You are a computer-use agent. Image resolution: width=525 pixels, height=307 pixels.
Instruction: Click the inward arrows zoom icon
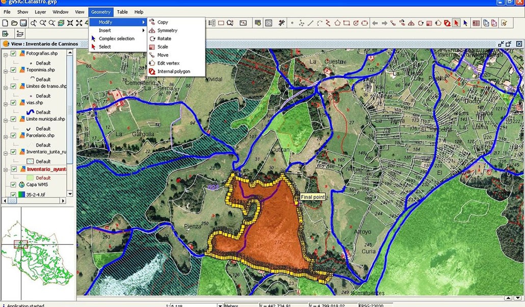pyautogui.click(x=70, y=23)
